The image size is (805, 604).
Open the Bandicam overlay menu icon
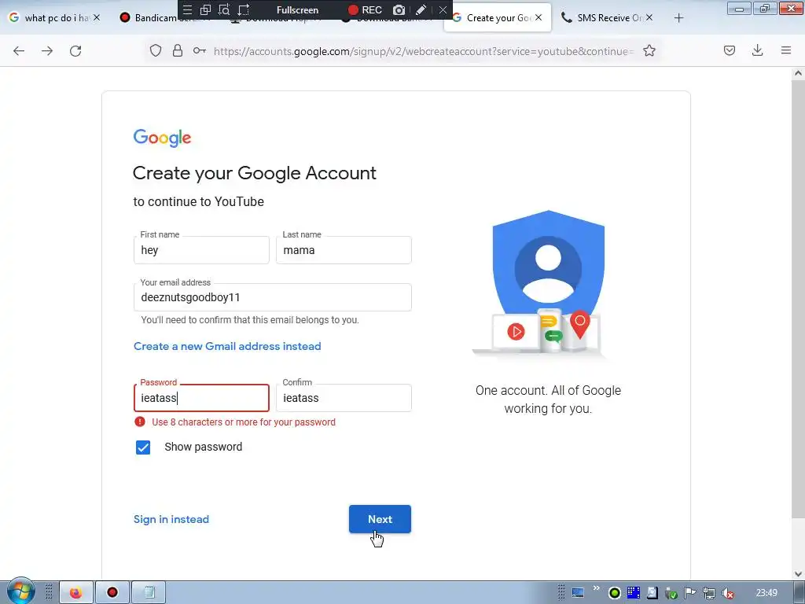point(187,9)
